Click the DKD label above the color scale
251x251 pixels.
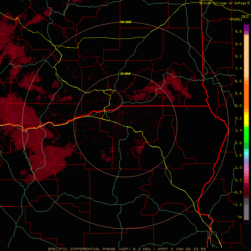[245, 17]
